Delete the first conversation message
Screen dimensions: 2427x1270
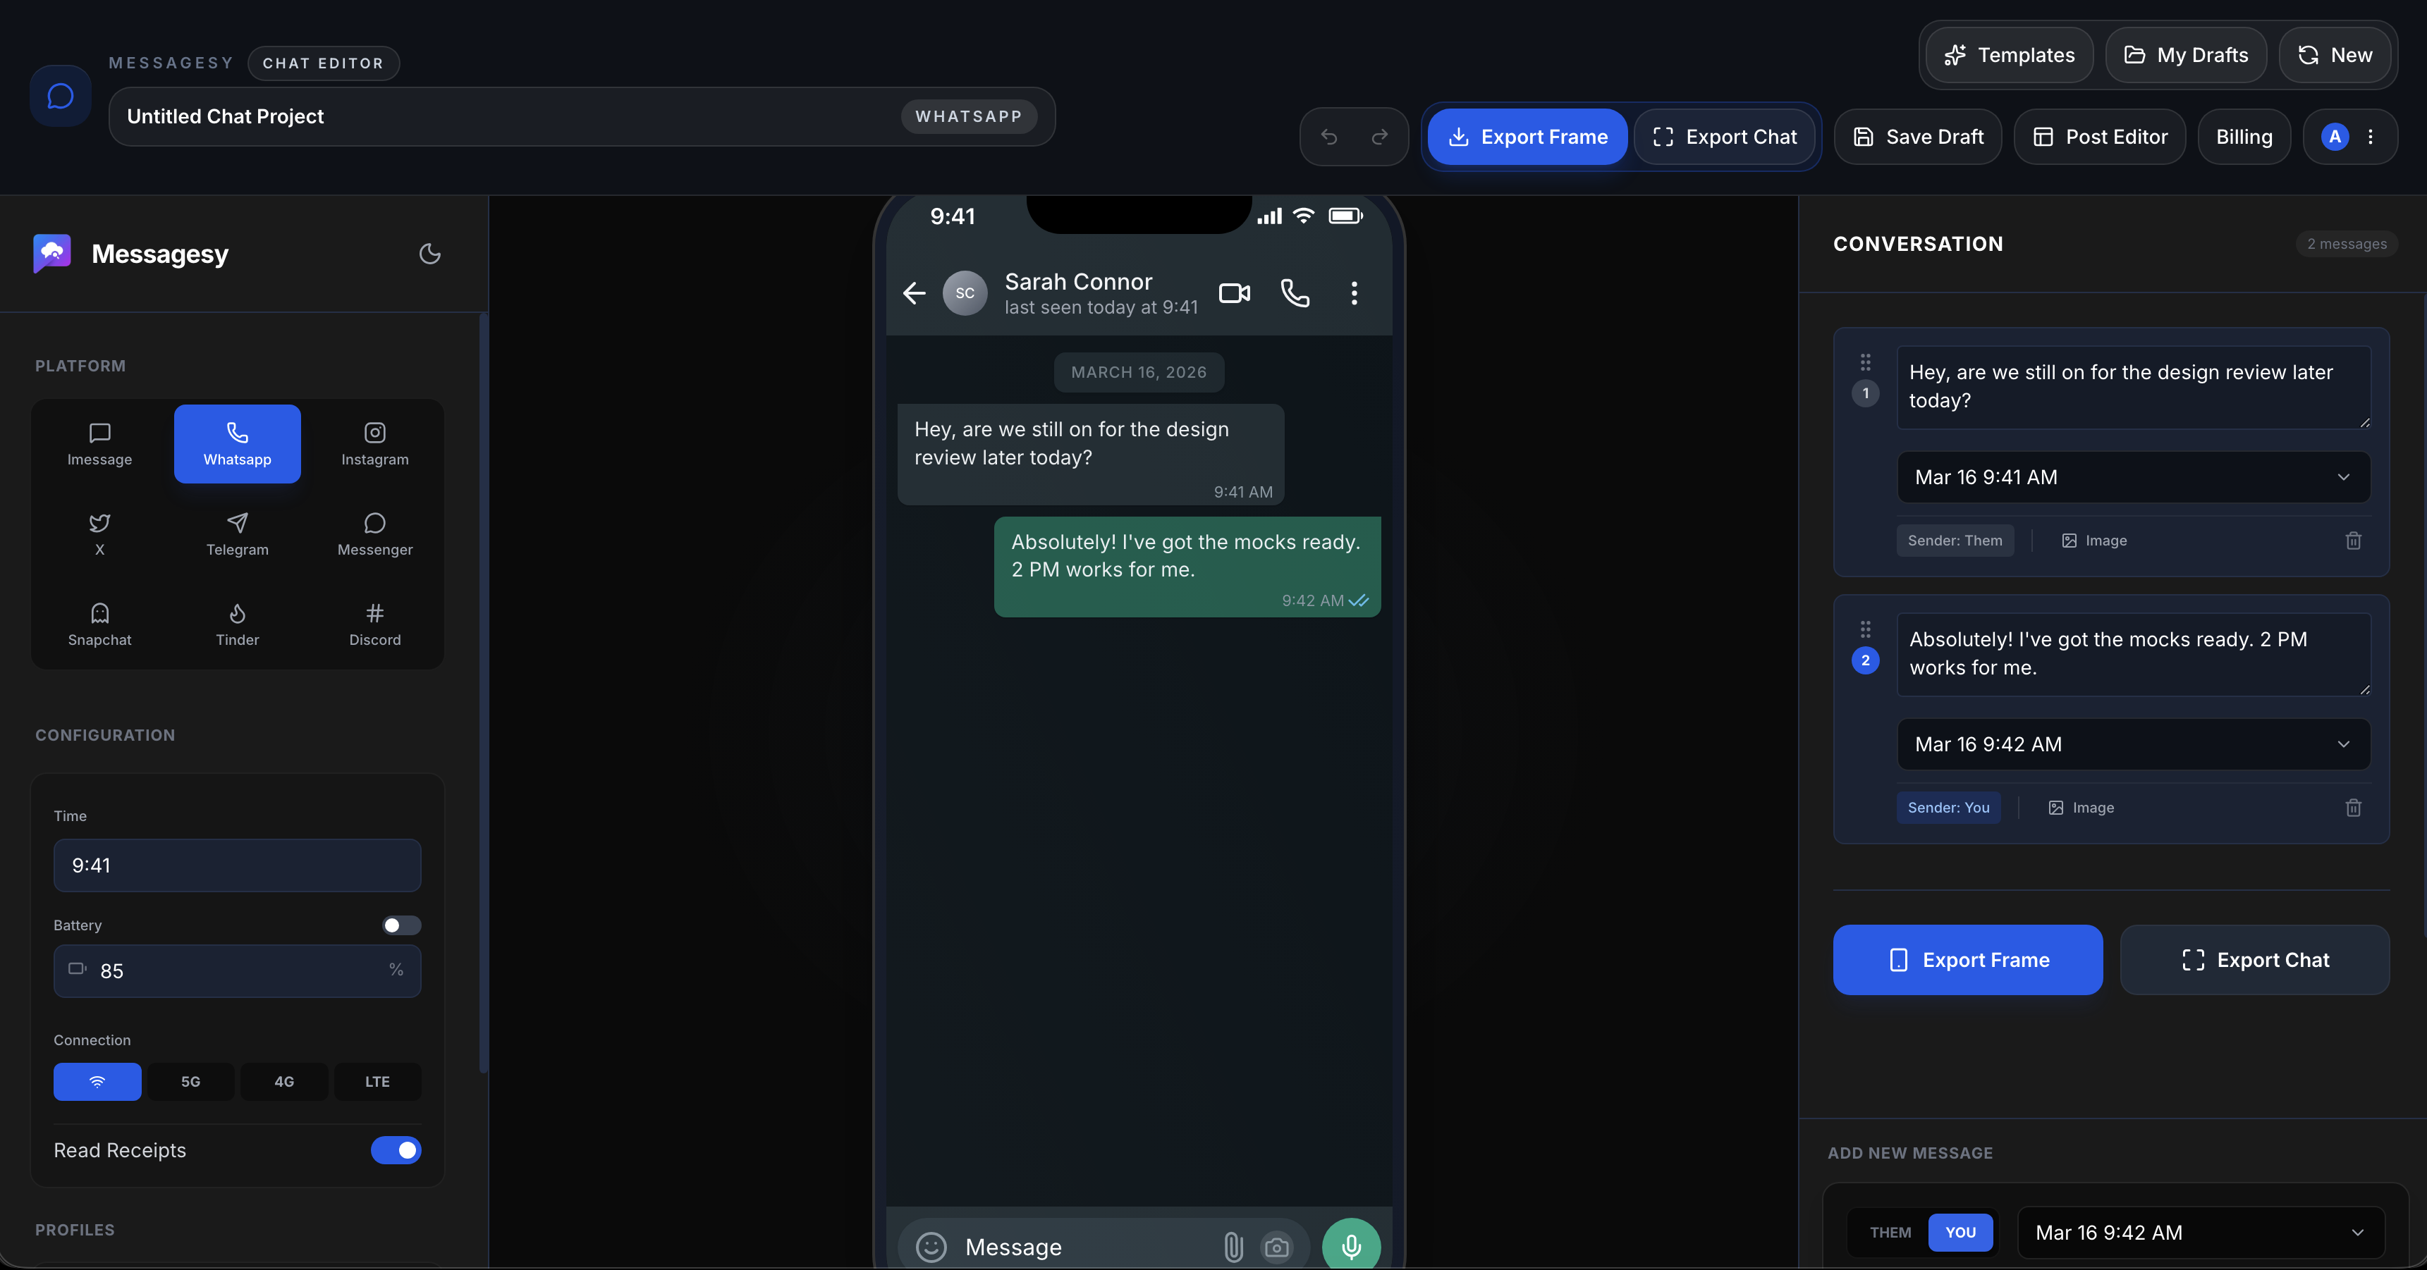click(2352, 541)
